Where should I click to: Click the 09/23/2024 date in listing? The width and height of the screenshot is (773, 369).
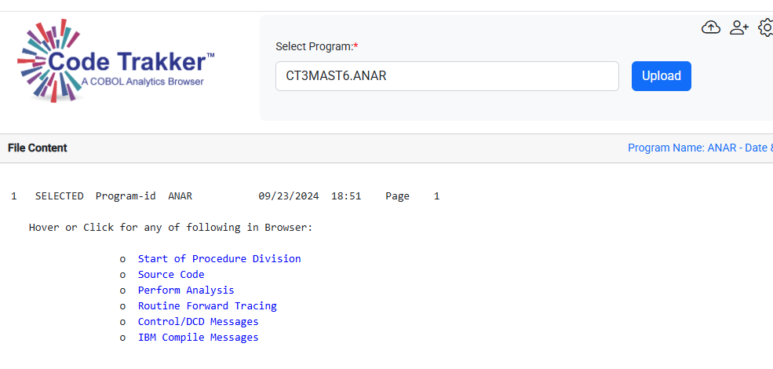tap(288, 195)
